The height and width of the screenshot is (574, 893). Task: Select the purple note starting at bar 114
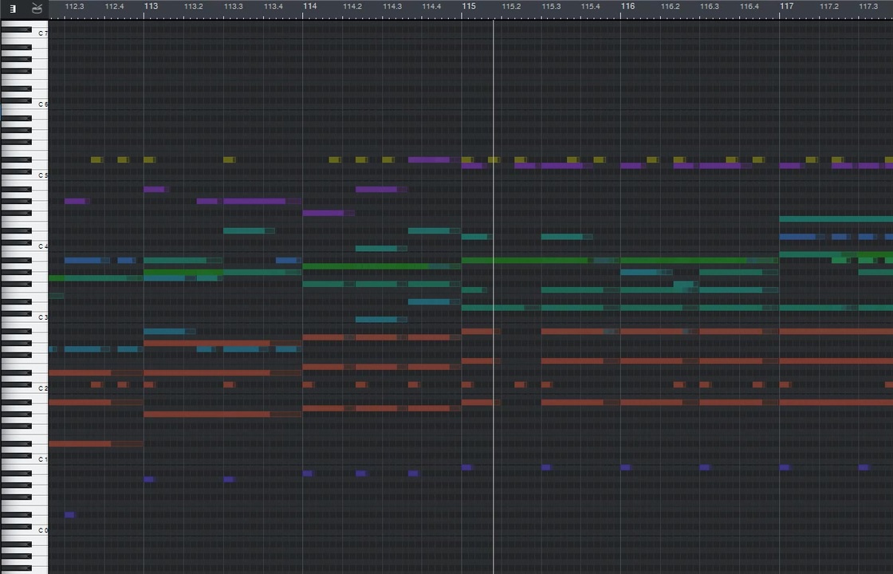tap(324, 213)
